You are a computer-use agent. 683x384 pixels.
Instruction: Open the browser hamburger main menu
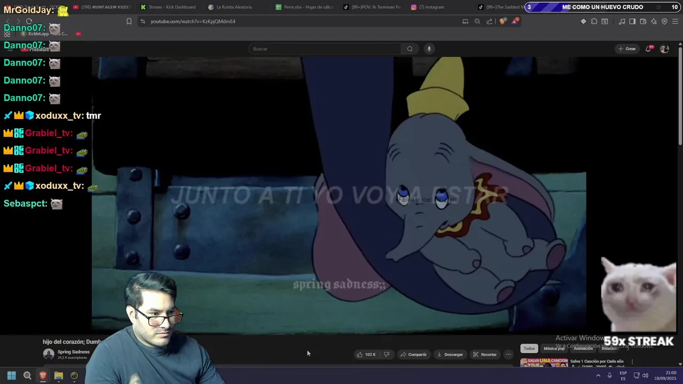(x=676, y=21)
